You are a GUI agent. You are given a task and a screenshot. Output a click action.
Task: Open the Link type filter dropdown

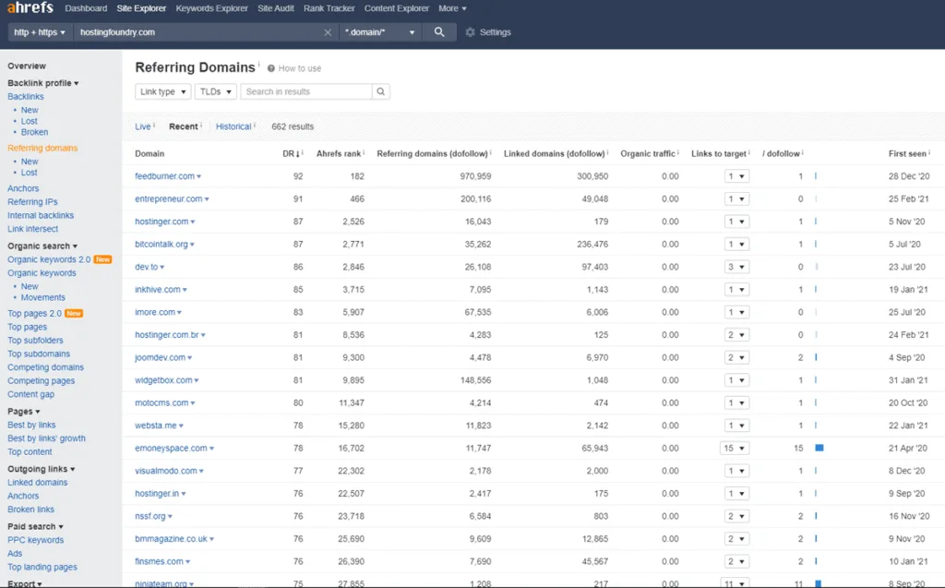pyautogui.click(x=162, y=91)
